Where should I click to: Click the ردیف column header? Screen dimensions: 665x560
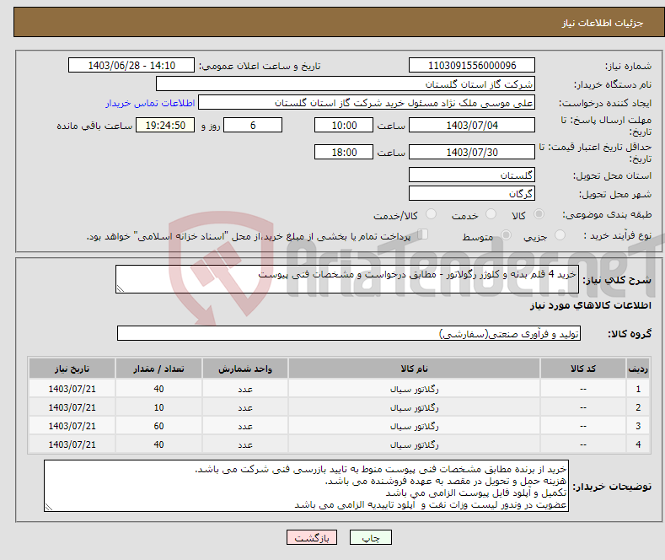tap(638, 369)
